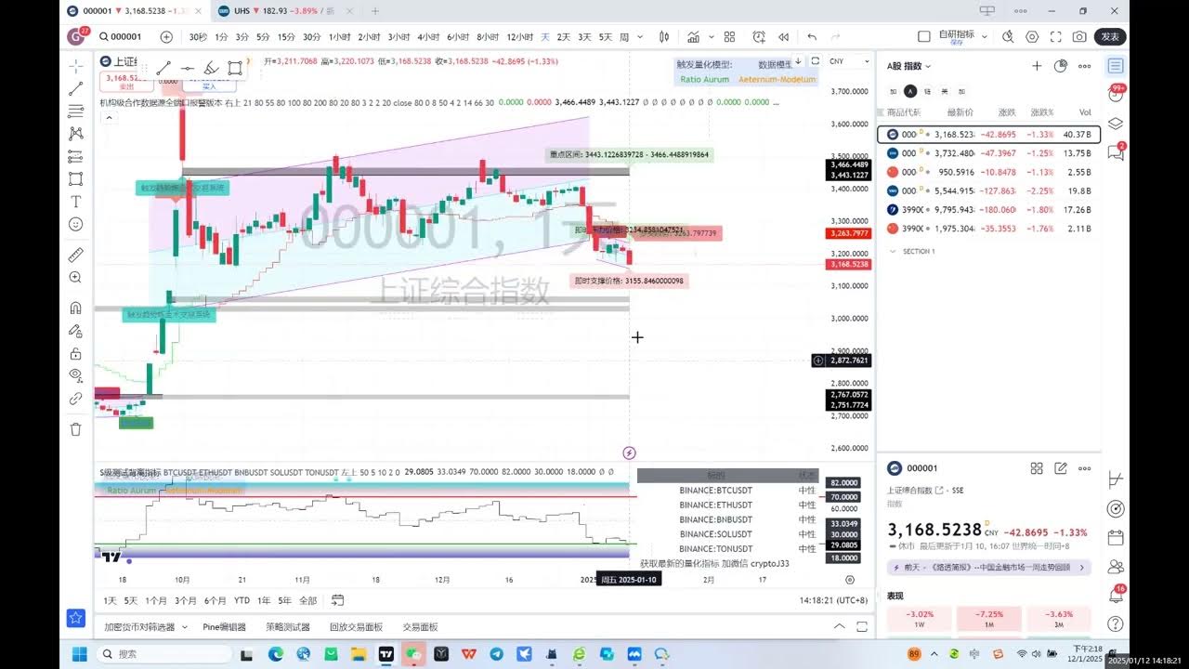The image size is (1189, 669).
Task: Expand the timeframe interval dropdown arrow
Action: [642, 37]
